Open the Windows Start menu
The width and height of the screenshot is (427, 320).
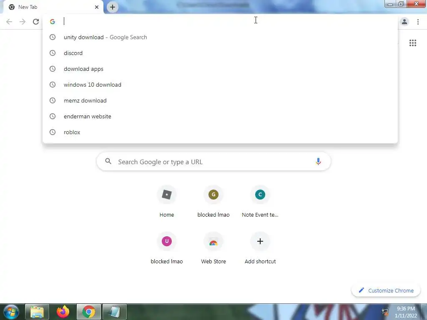click(x=11, y=312)
